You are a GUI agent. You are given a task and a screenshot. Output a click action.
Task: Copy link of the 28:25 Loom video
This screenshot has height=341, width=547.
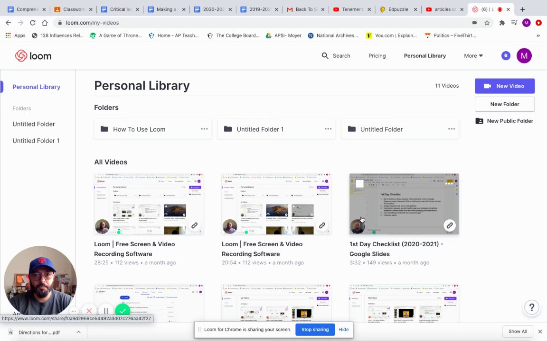click(x=194, y=225)
